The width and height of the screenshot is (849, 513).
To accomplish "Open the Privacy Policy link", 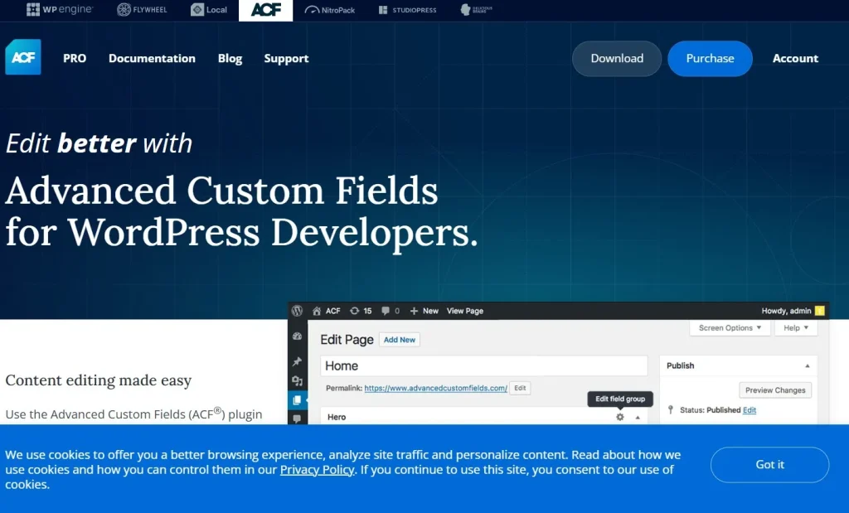I will pyautogui.click(x=317, y=470).
